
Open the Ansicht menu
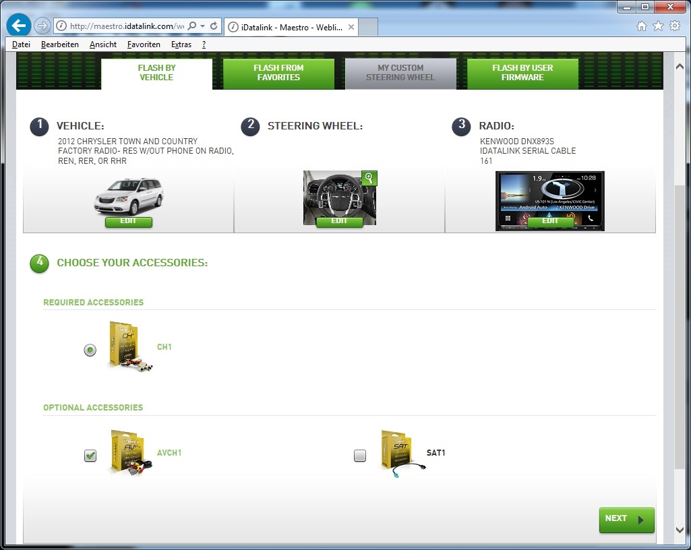pos(103,44)
